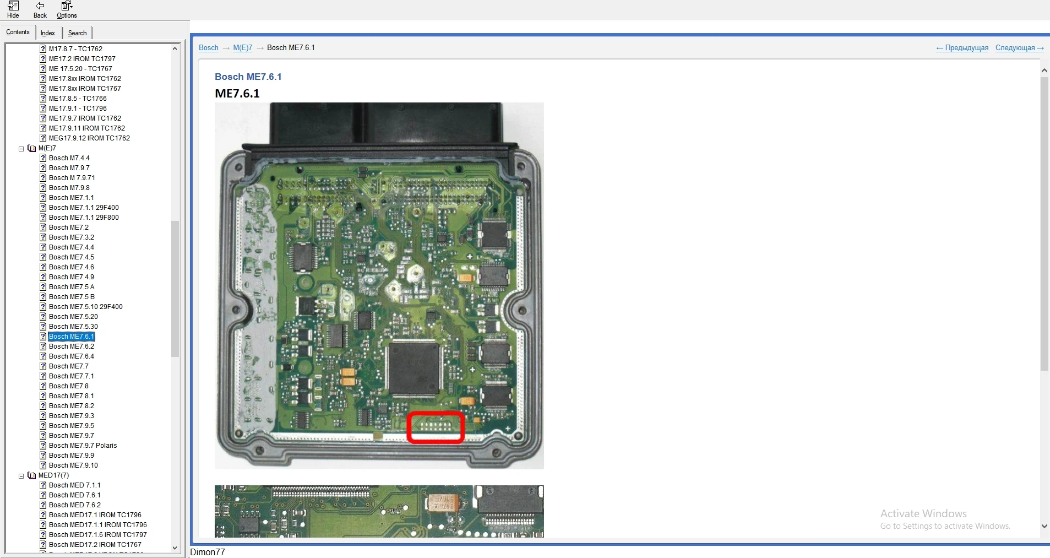Image resolution: width=1050 pixels, height=558 pixels.
Task: Click the MED17(7) book folder icon
Action: click(x=32, y=475)
